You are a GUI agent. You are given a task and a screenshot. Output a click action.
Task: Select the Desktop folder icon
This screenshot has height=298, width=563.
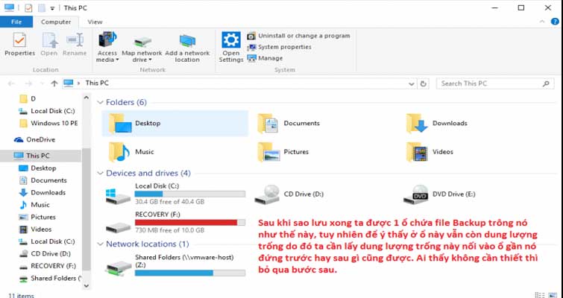click(x=120, y=124)
